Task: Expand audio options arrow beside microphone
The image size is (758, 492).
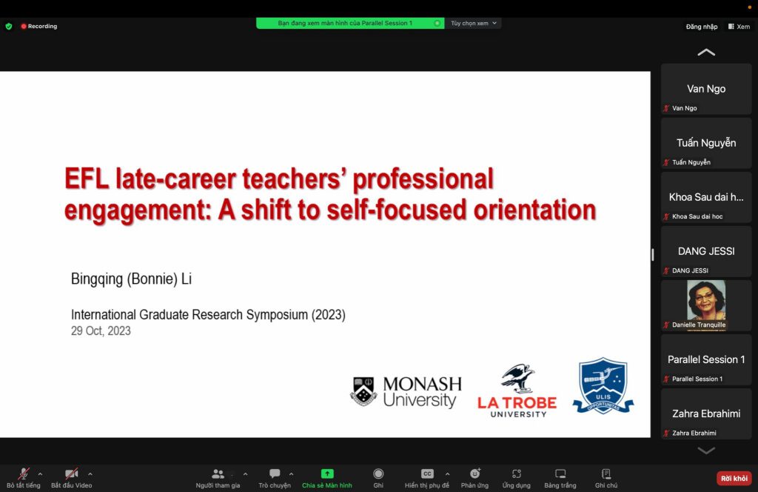Action: coord(40,473)
